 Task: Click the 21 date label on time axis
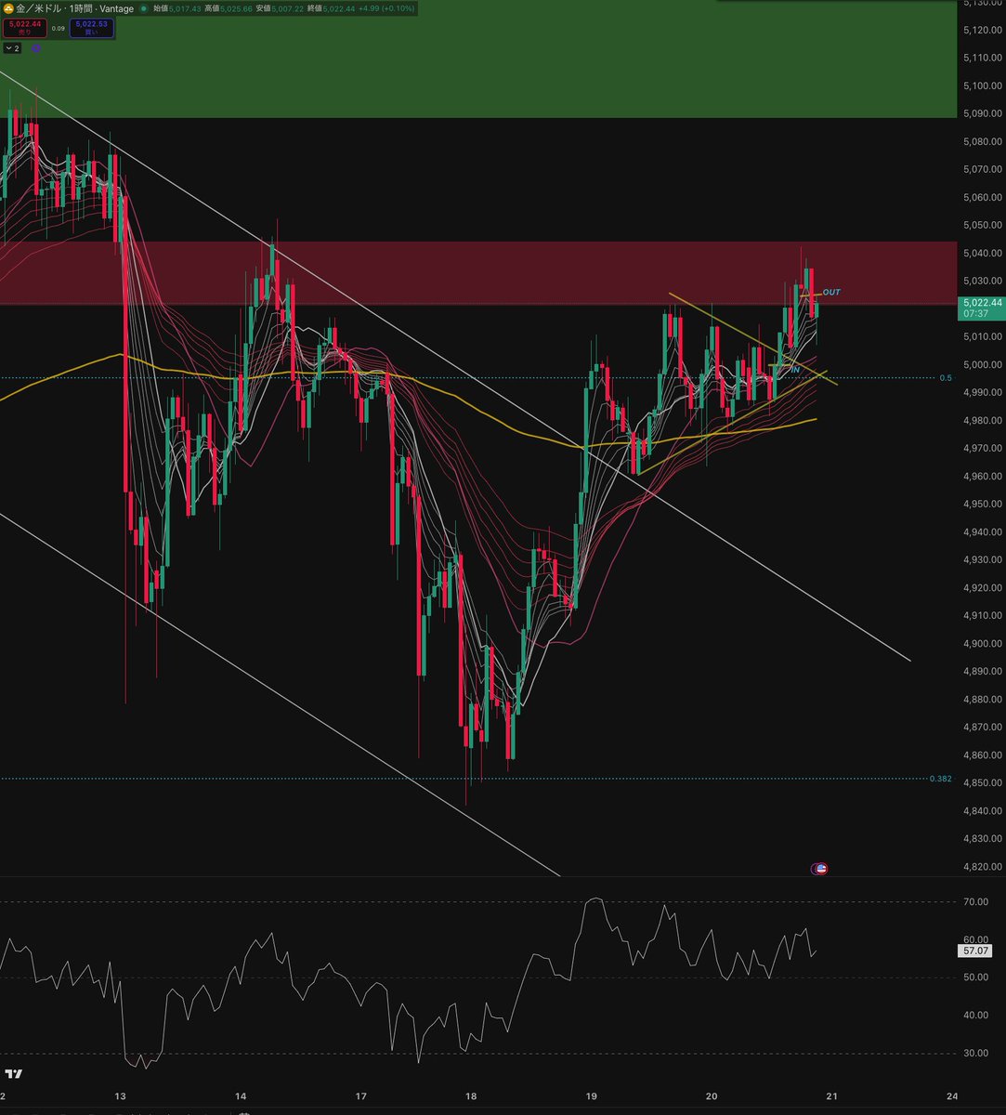pyautogui.click(x=831, y=1096)
